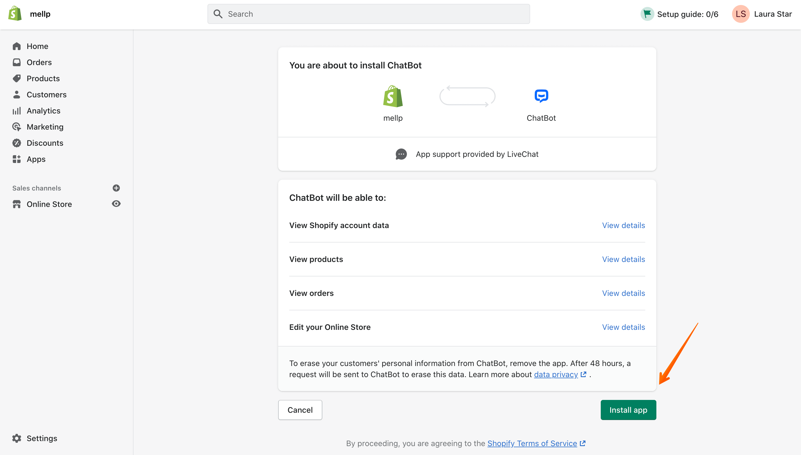Click external link icon beside data privacy
Screen dimensions: 801x455
(x=583, y=374)
